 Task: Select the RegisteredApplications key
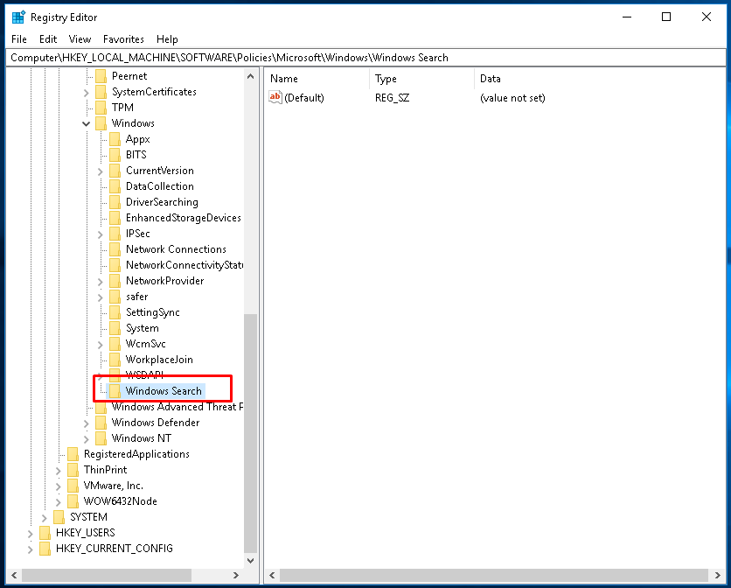click(x=136, y=454)
